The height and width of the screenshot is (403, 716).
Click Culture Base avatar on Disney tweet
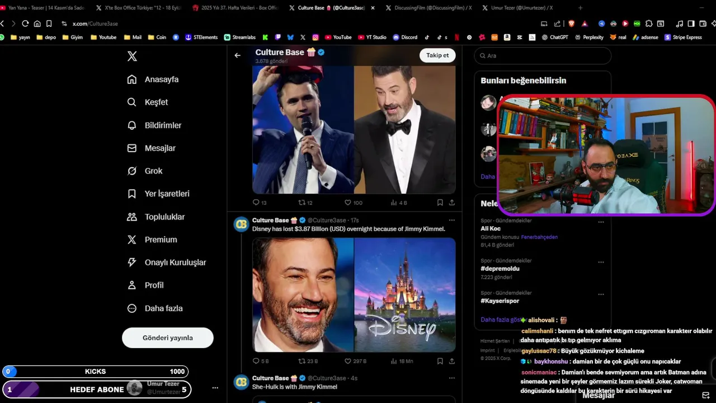(x=241, y=224)
